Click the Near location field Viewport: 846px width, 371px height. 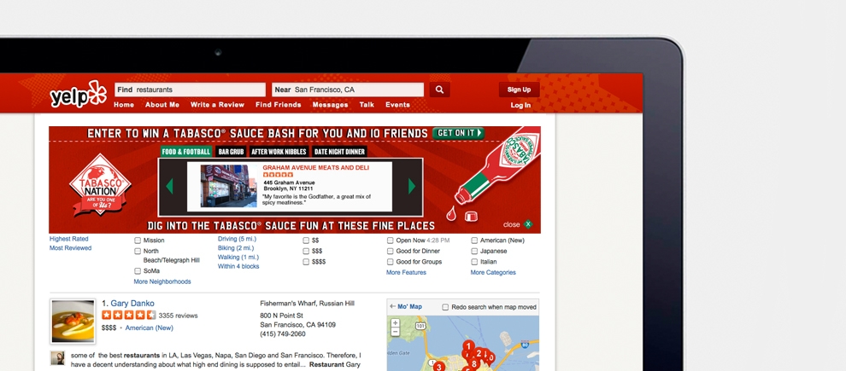[x=348, y=90]
